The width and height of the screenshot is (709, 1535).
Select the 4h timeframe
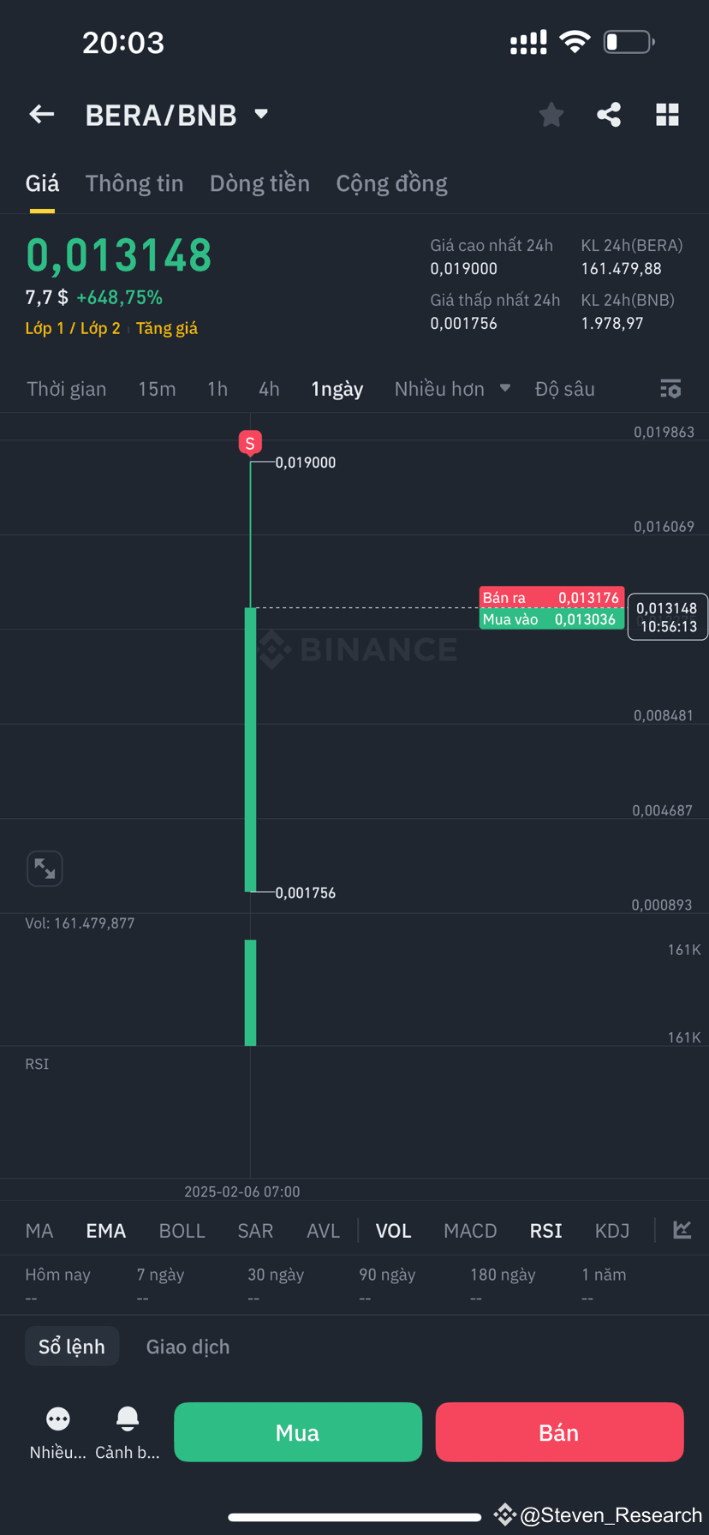[x=269, y=389]
